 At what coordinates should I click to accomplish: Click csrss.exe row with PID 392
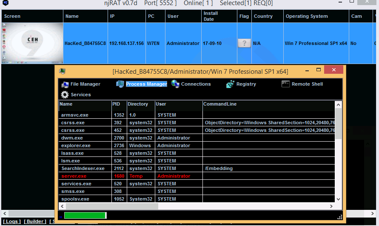coord(197,123)
